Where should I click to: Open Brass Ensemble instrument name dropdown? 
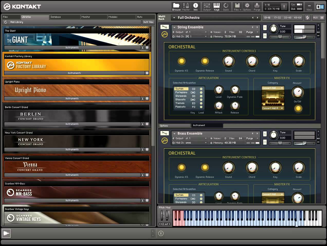point(175,134)
